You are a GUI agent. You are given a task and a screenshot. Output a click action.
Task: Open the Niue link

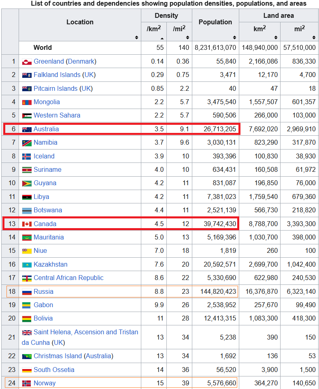[40, 250]
